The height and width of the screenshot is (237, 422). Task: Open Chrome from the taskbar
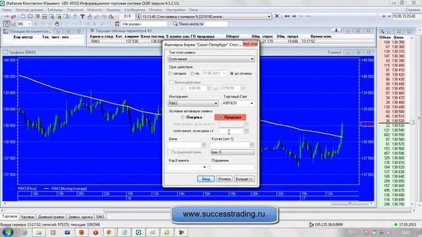pyautogui.click(x=109, y=232)
